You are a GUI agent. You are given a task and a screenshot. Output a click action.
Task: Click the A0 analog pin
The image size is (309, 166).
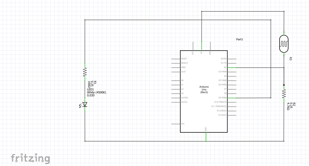pyautogui.click(x=176, y=81)
